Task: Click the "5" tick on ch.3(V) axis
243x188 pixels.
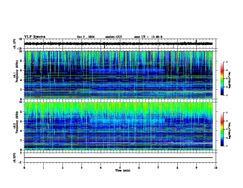Action: [x=21, y=153]
